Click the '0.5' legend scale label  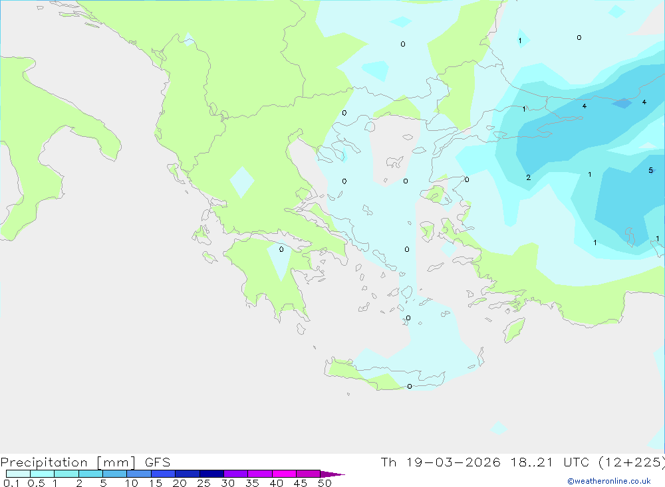pyautogui.click(x=36, y=483)
